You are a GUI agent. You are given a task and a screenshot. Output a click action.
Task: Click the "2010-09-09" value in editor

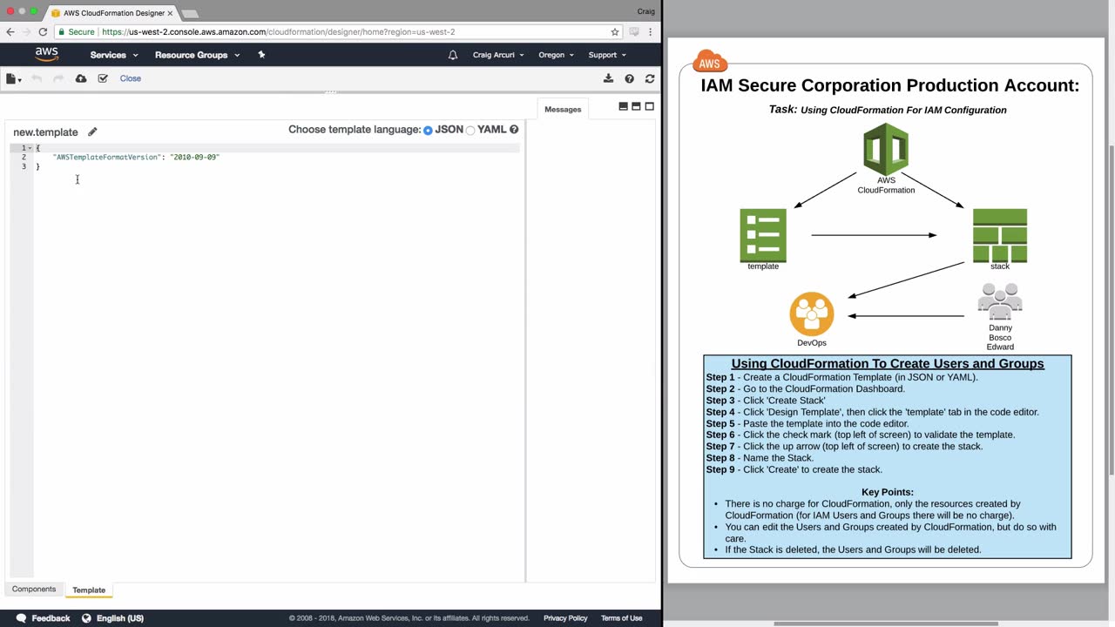(195, 158)
